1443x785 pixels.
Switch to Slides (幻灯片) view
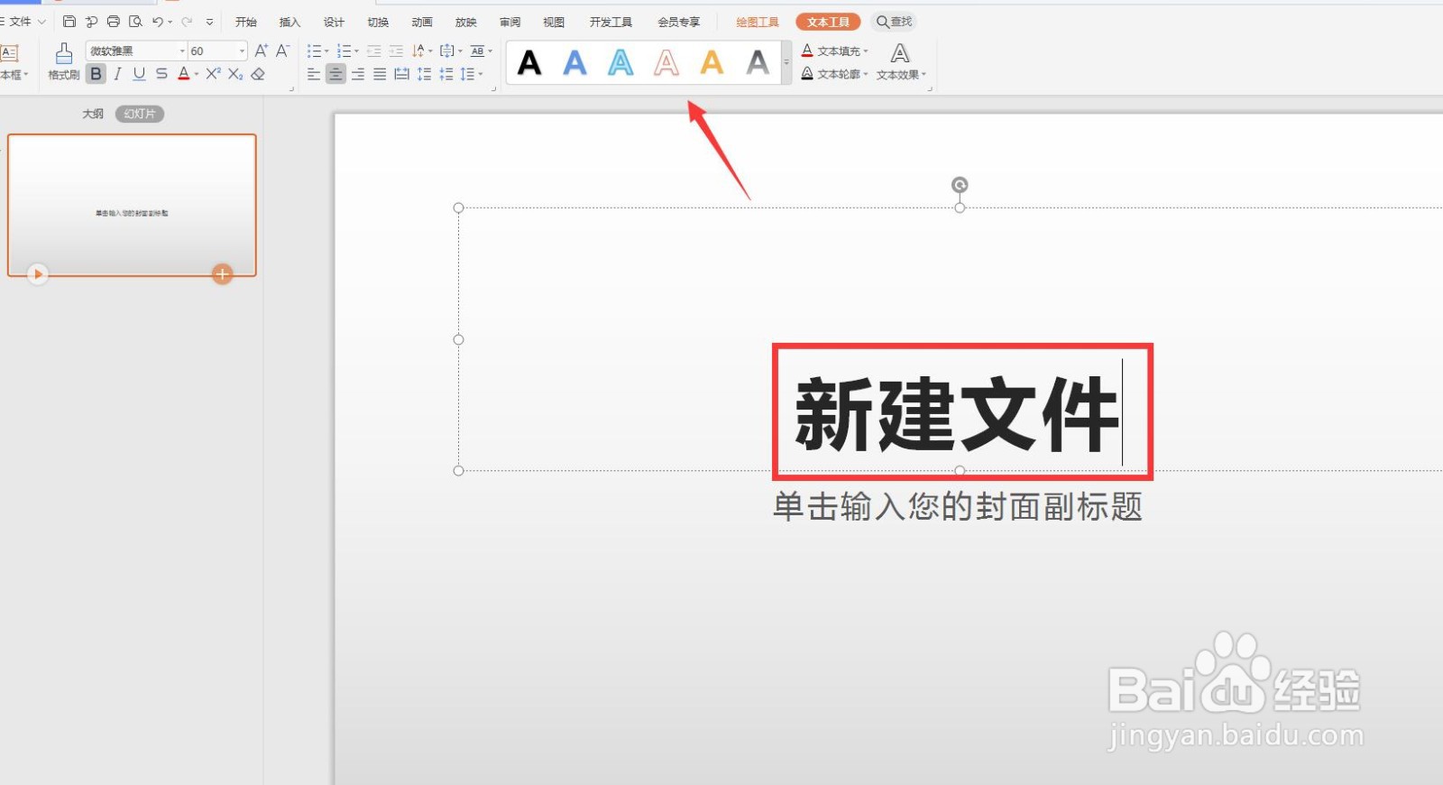tap(140, 114)
